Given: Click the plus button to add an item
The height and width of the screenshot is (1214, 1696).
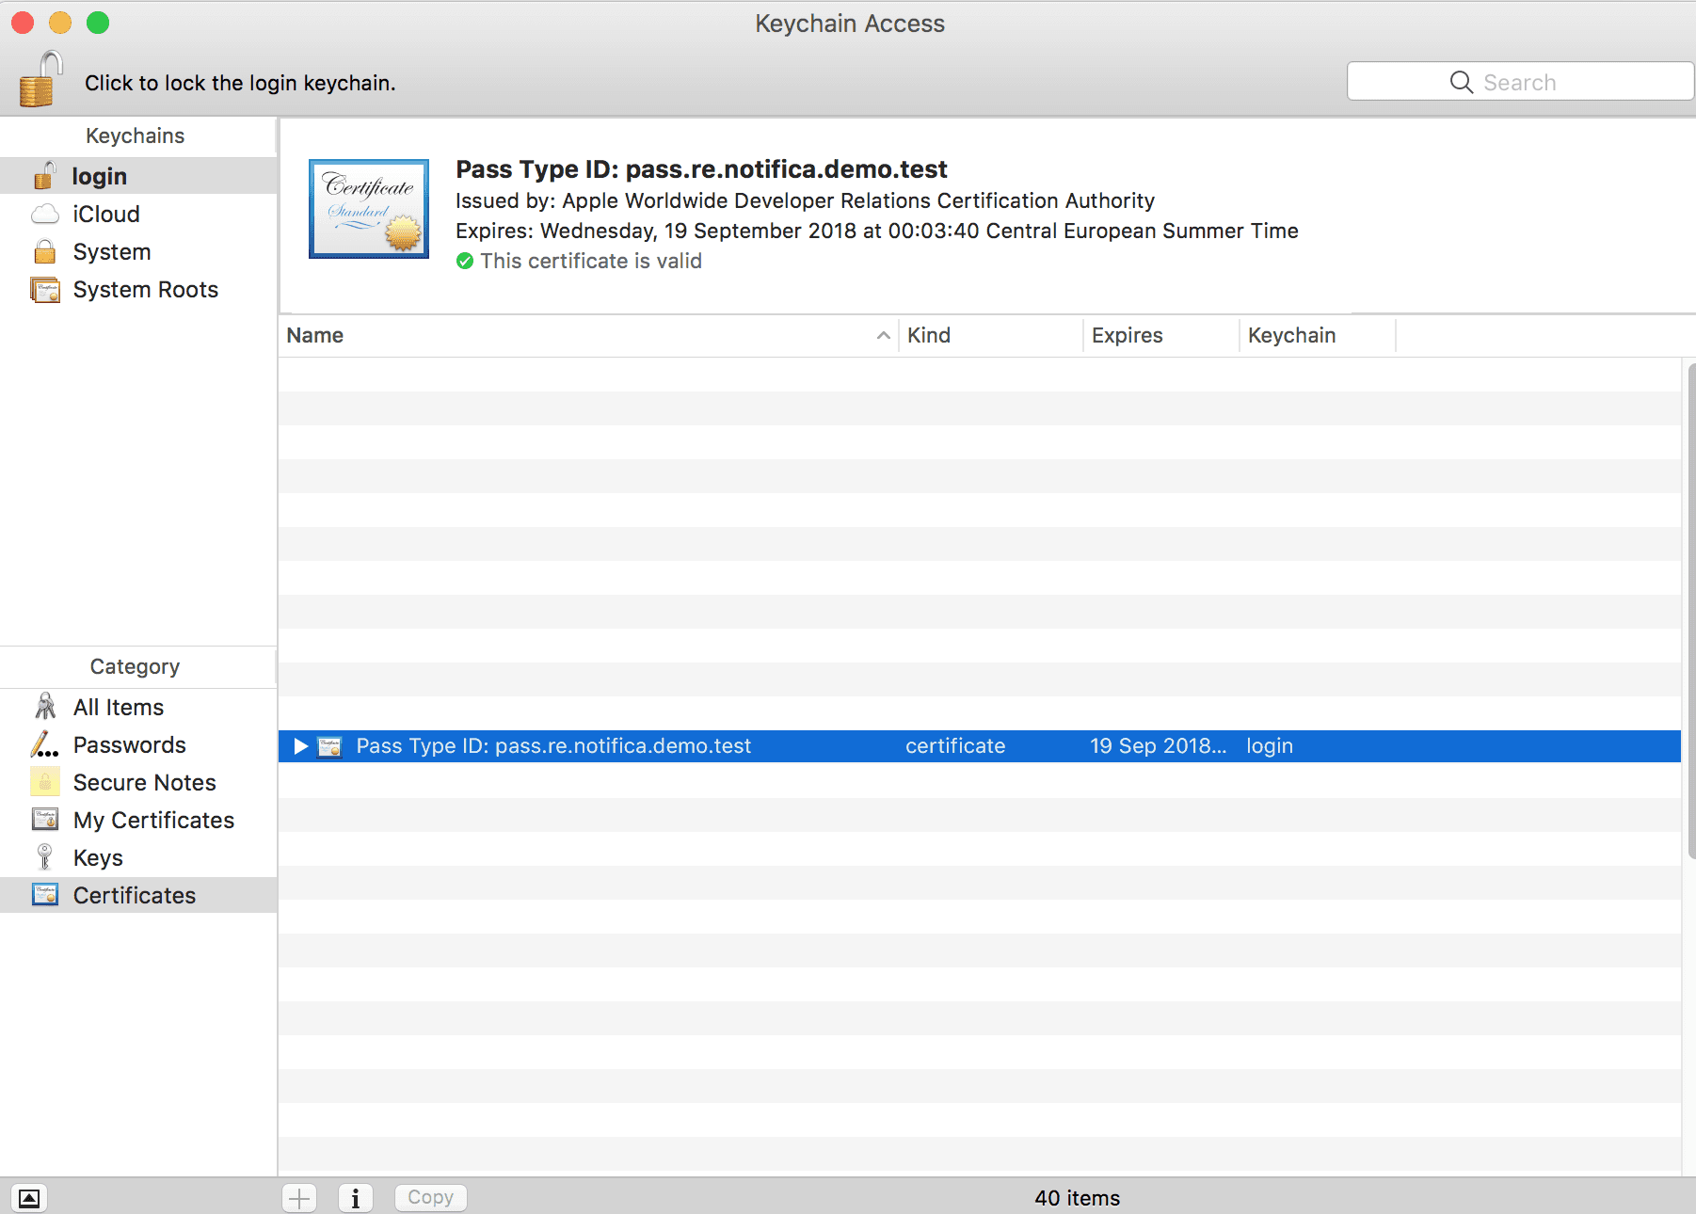Looking at the screenshot, I should 299,1198.
